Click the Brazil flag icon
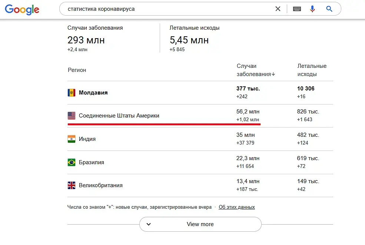365x245 pixels. [x=72, y=162]
